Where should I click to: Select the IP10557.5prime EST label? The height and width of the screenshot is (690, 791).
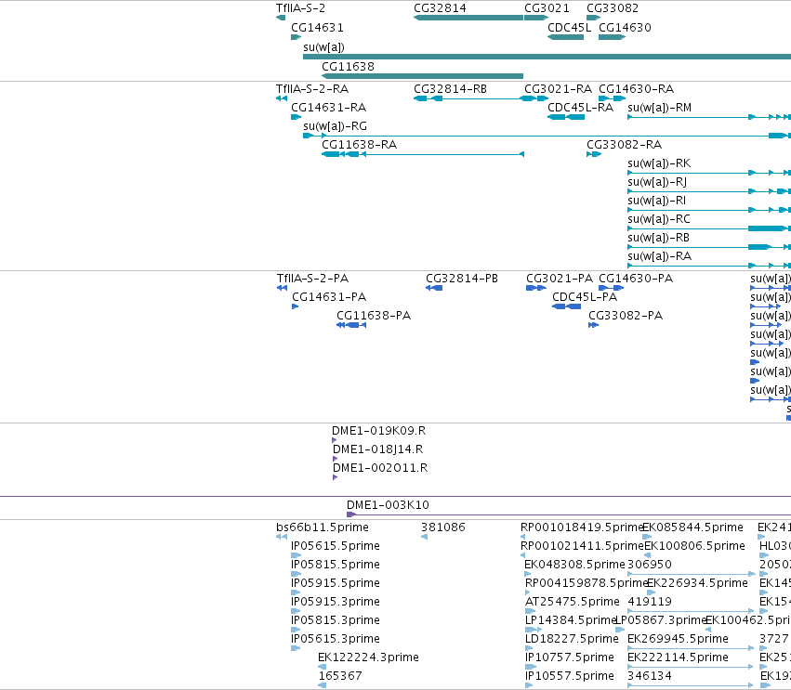point(570,677)
